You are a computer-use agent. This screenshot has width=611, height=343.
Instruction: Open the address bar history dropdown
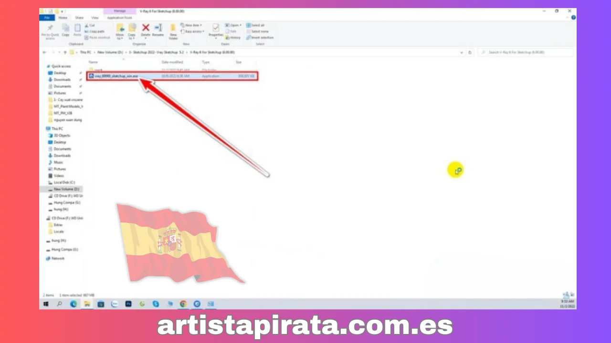(x=461, y=52)
